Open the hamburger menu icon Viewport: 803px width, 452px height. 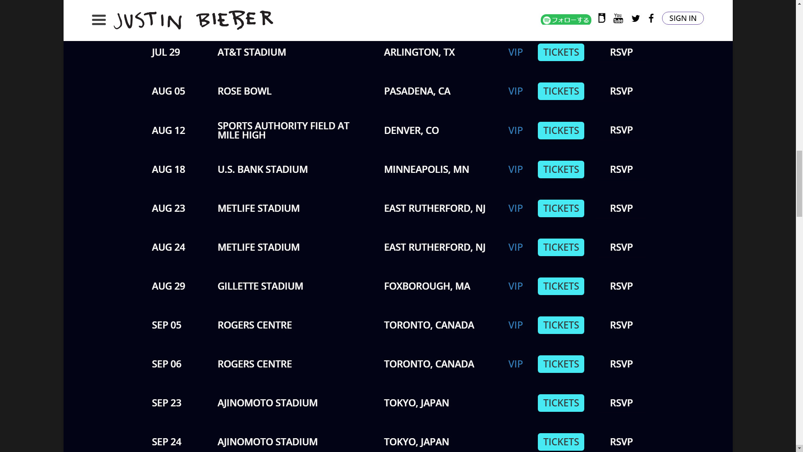(99, 20)
